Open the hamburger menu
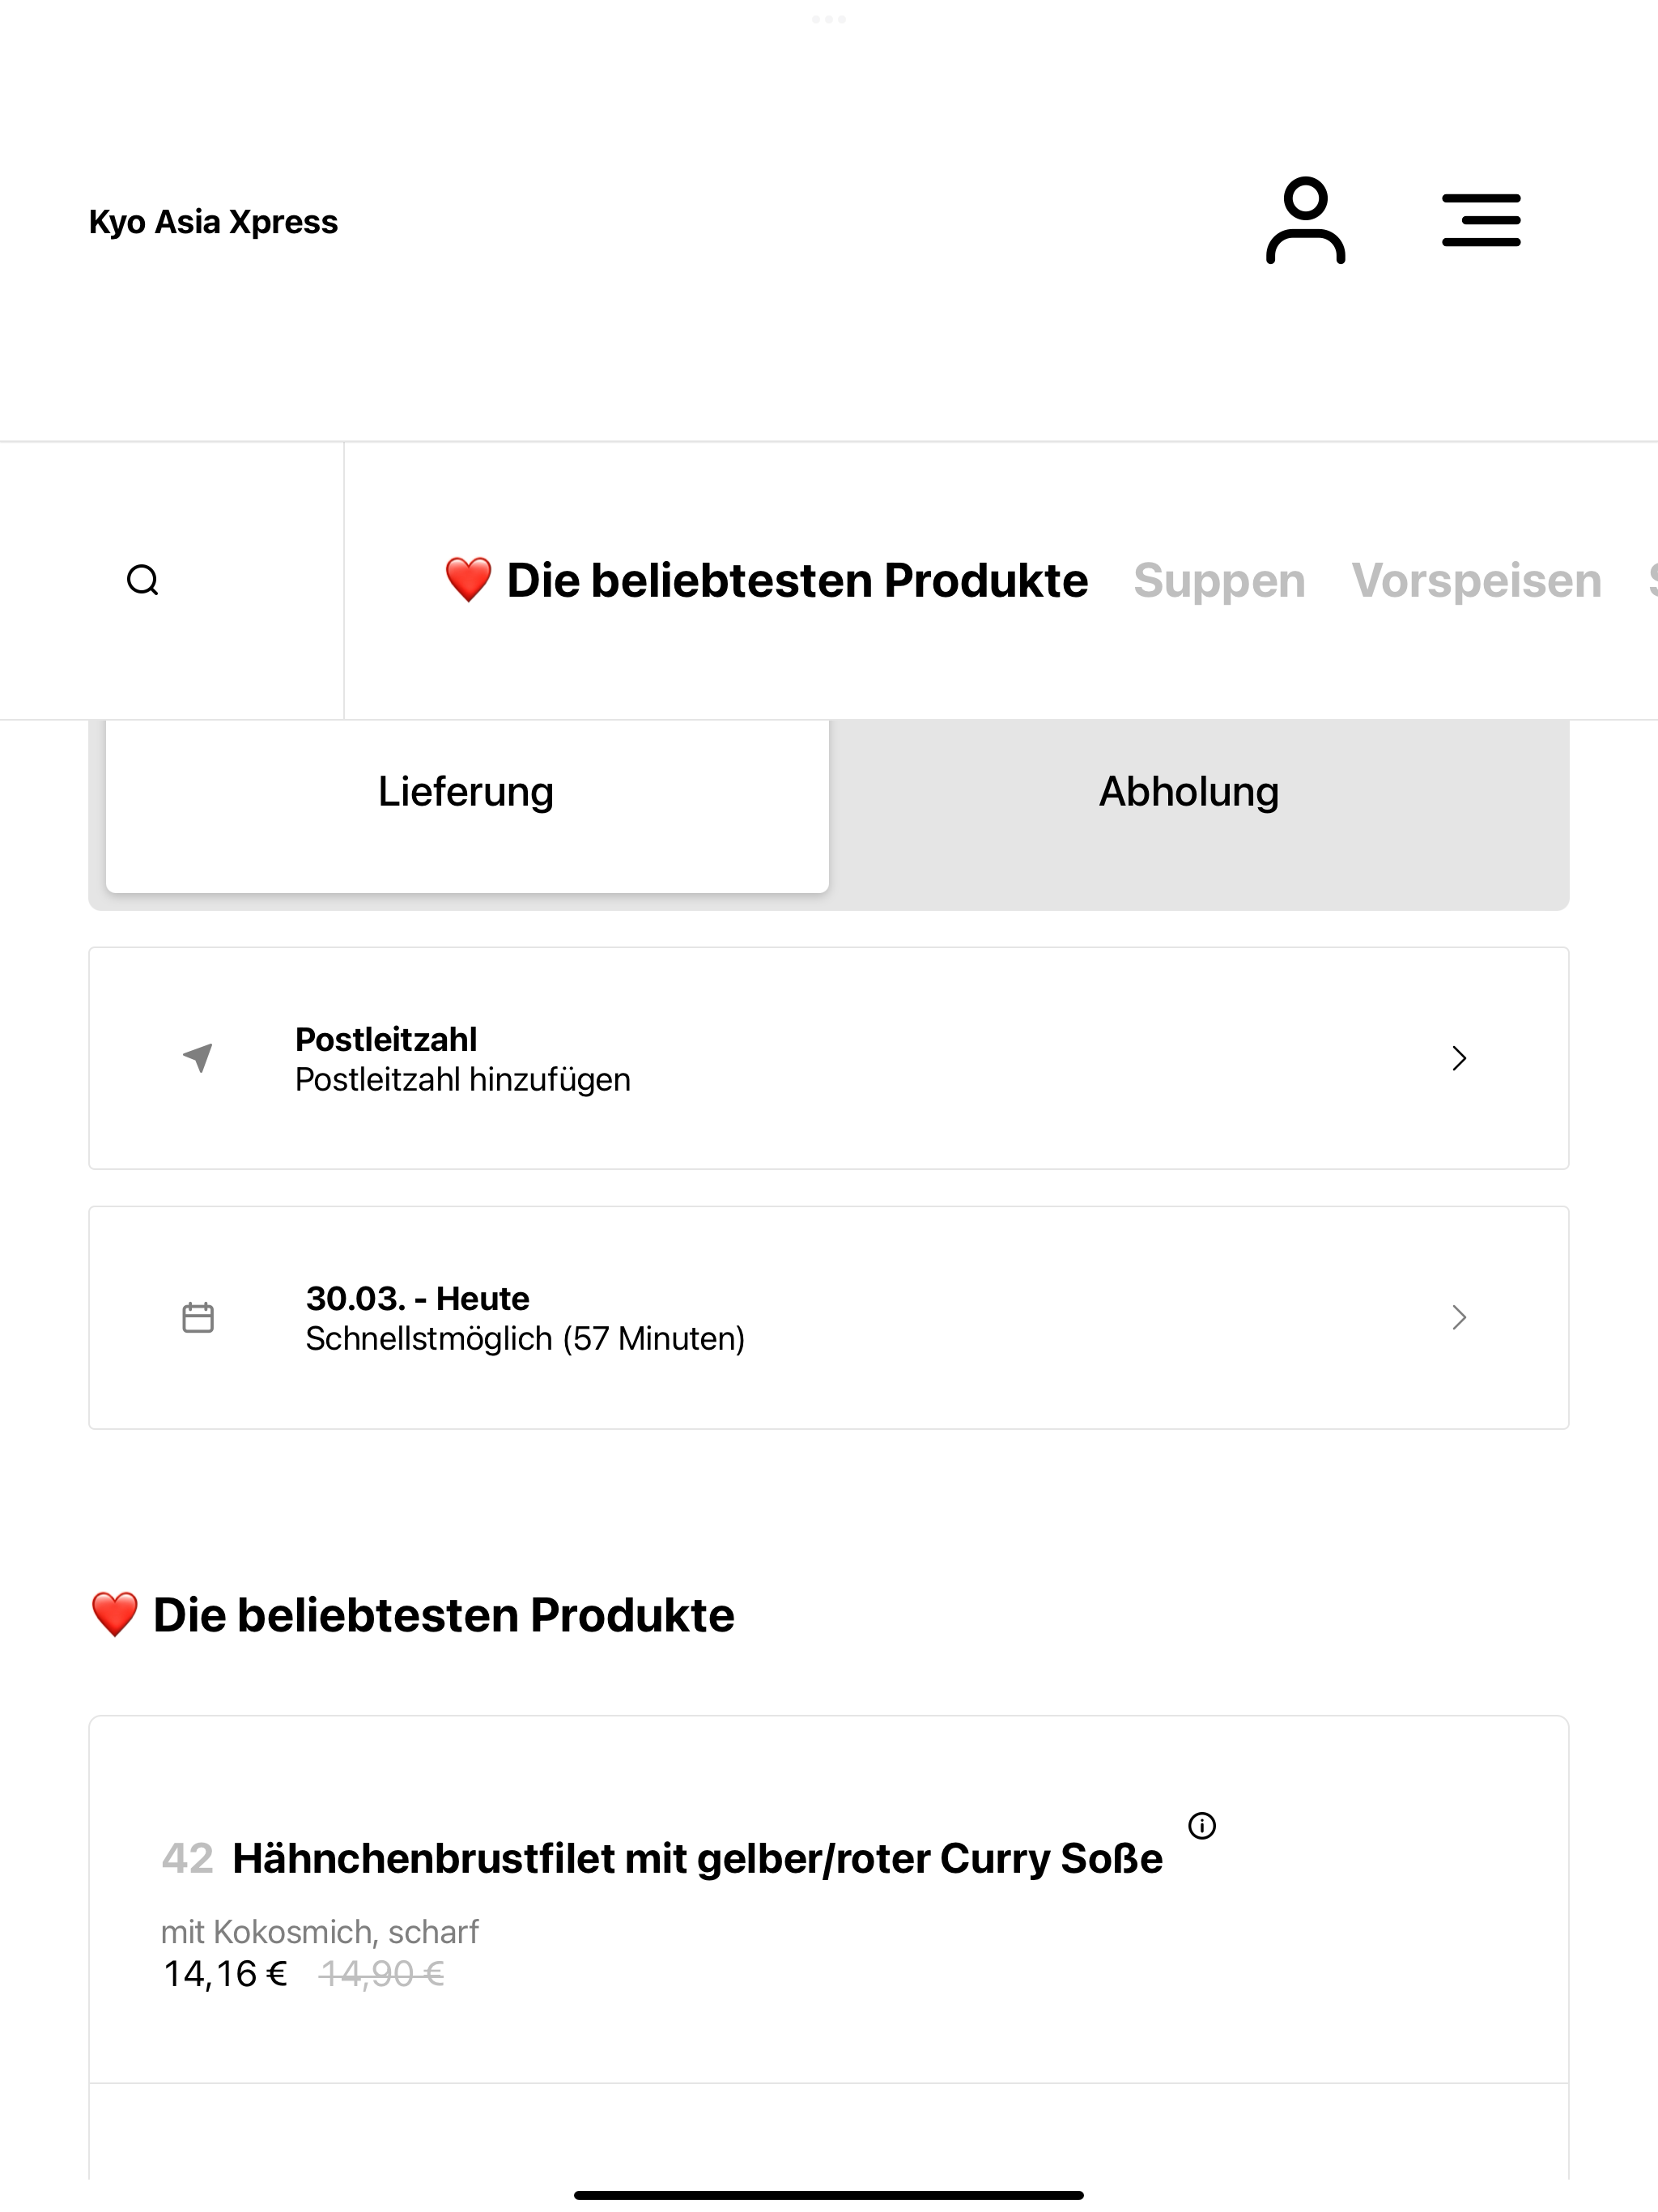 coord(1481,220)
